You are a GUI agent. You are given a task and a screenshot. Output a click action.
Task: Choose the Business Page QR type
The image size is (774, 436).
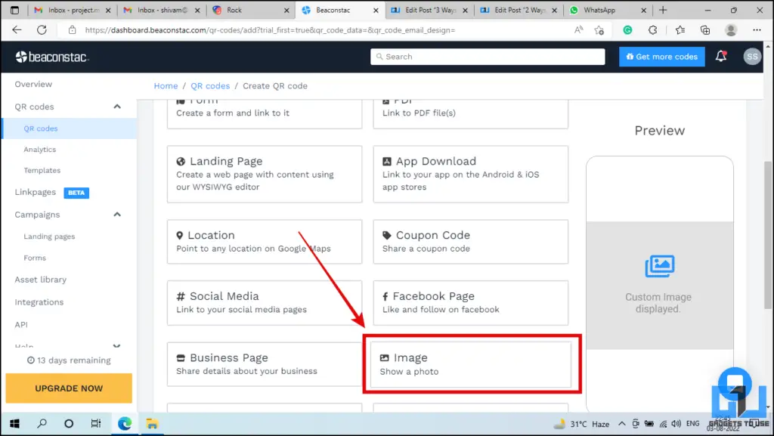coord(265,364)
